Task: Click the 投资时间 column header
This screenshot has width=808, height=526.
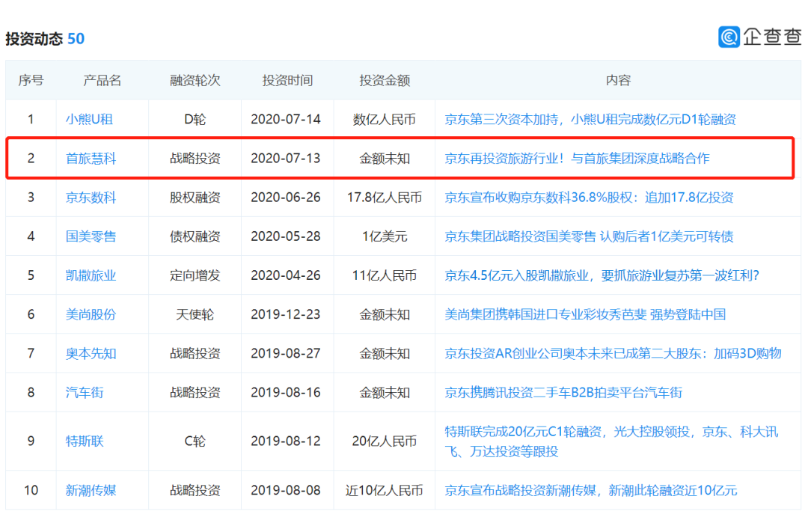Action: (287, 80)
